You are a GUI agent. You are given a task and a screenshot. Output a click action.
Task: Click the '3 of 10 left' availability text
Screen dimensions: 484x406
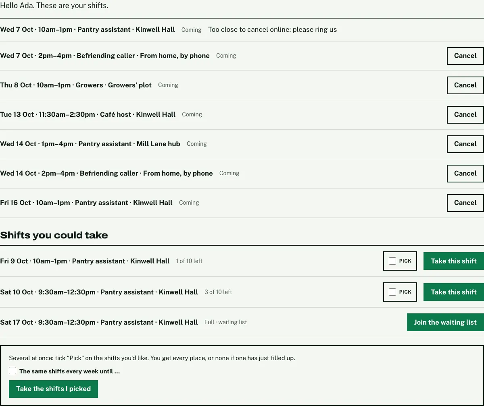coord(218,292)
